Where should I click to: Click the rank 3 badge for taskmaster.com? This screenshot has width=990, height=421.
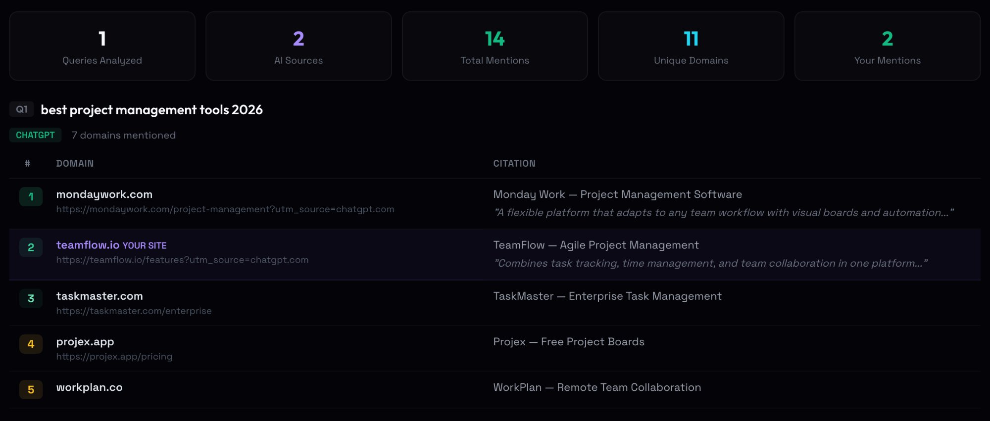[31, 298]
